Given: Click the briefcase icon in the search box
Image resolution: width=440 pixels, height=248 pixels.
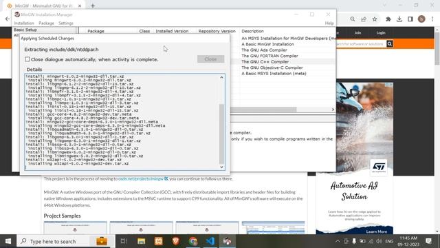Looking at the screenshot, I should click(x=102, y=241).
